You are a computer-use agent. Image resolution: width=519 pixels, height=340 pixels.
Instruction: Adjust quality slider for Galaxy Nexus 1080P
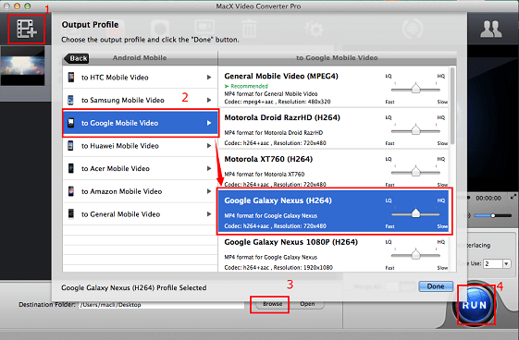coord(415,255)
